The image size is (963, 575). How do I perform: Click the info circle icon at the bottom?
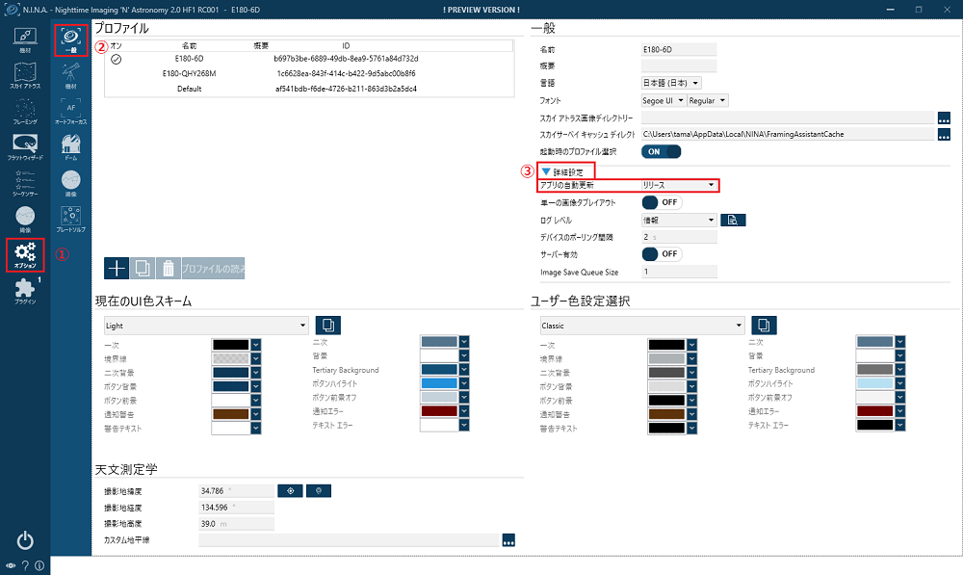pos(39,565)
